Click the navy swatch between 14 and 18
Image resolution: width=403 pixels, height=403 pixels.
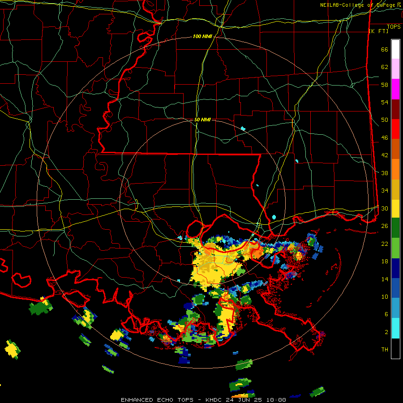395,268
